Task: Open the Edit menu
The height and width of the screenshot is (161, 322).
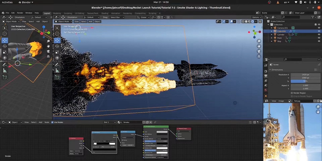Action: (x=13, y=13)
